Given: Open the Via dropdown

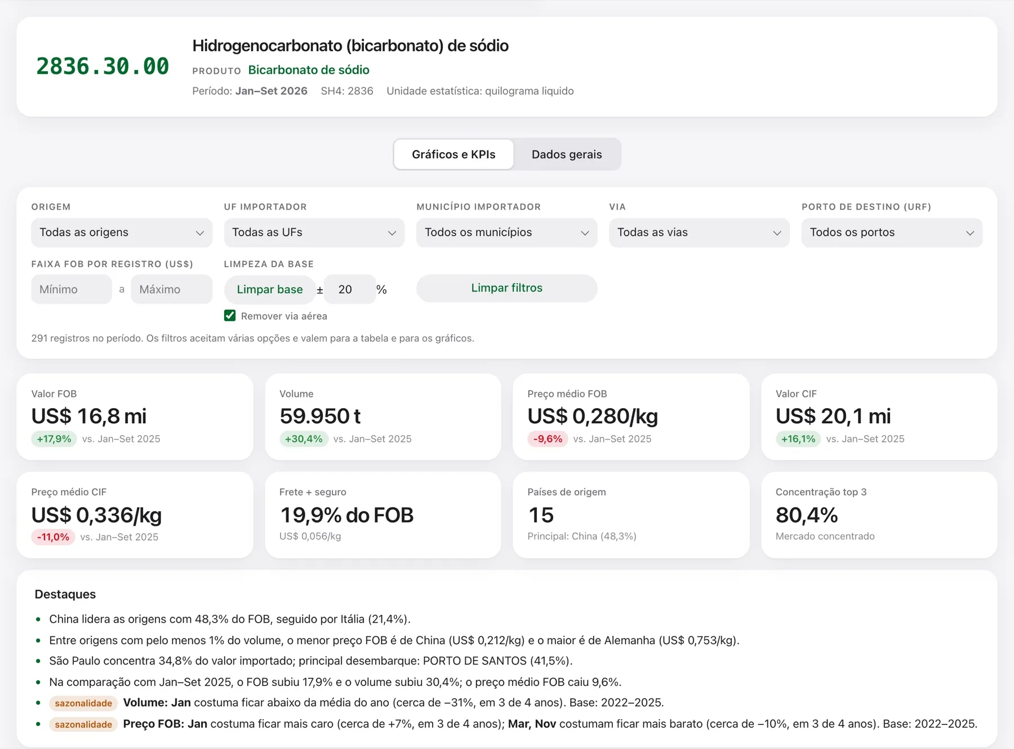Looking at the screenshot, I should tap(699, 233).
